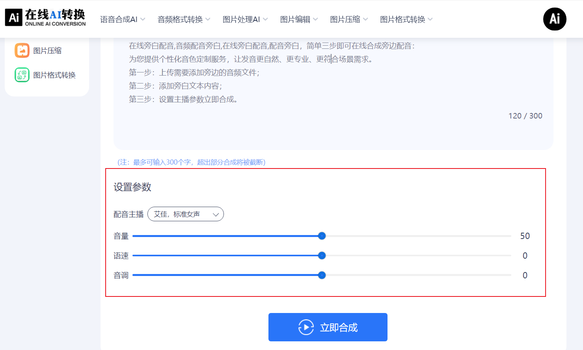Click inside the narration text input area

pyautogui.click(x=315, y=79)
